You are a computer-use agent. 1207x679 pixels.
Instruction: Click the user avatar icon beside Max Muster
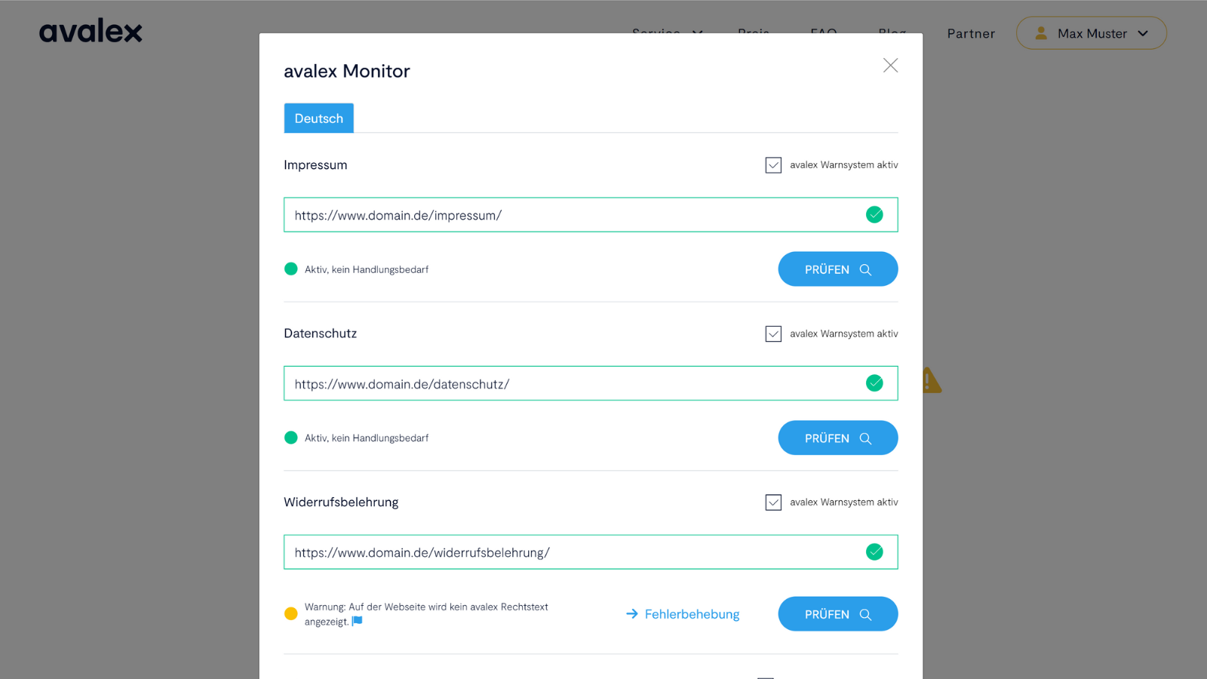pos(1041,33)
